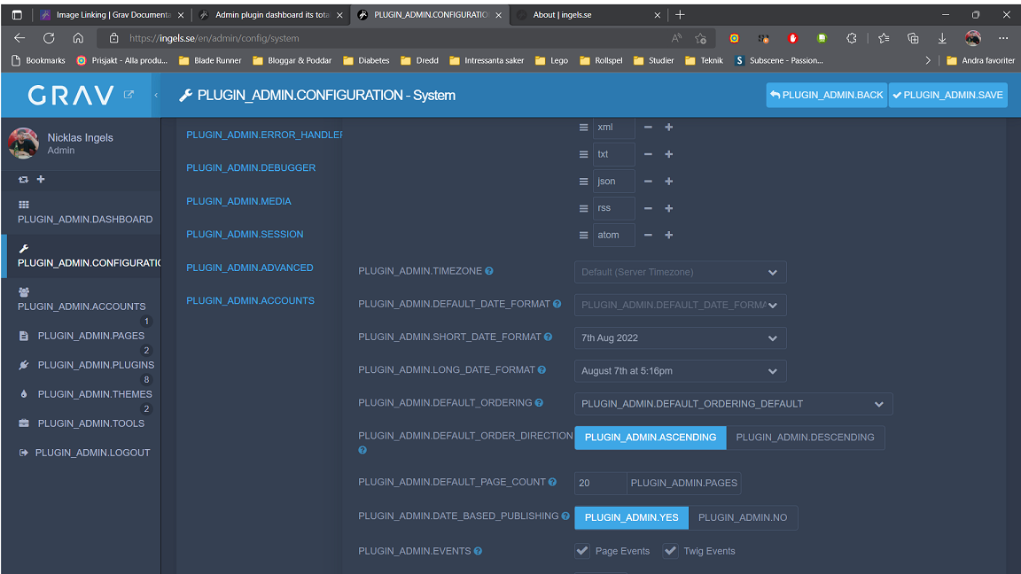Screen dimensions: 1021x574
Task: Collapse the sidebar with the arrow toggle
Action: [x=156, y=95]
